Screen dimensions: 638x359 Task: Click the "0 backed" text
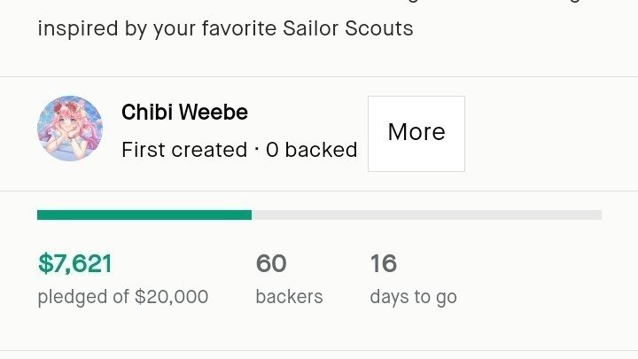point(311,150)
